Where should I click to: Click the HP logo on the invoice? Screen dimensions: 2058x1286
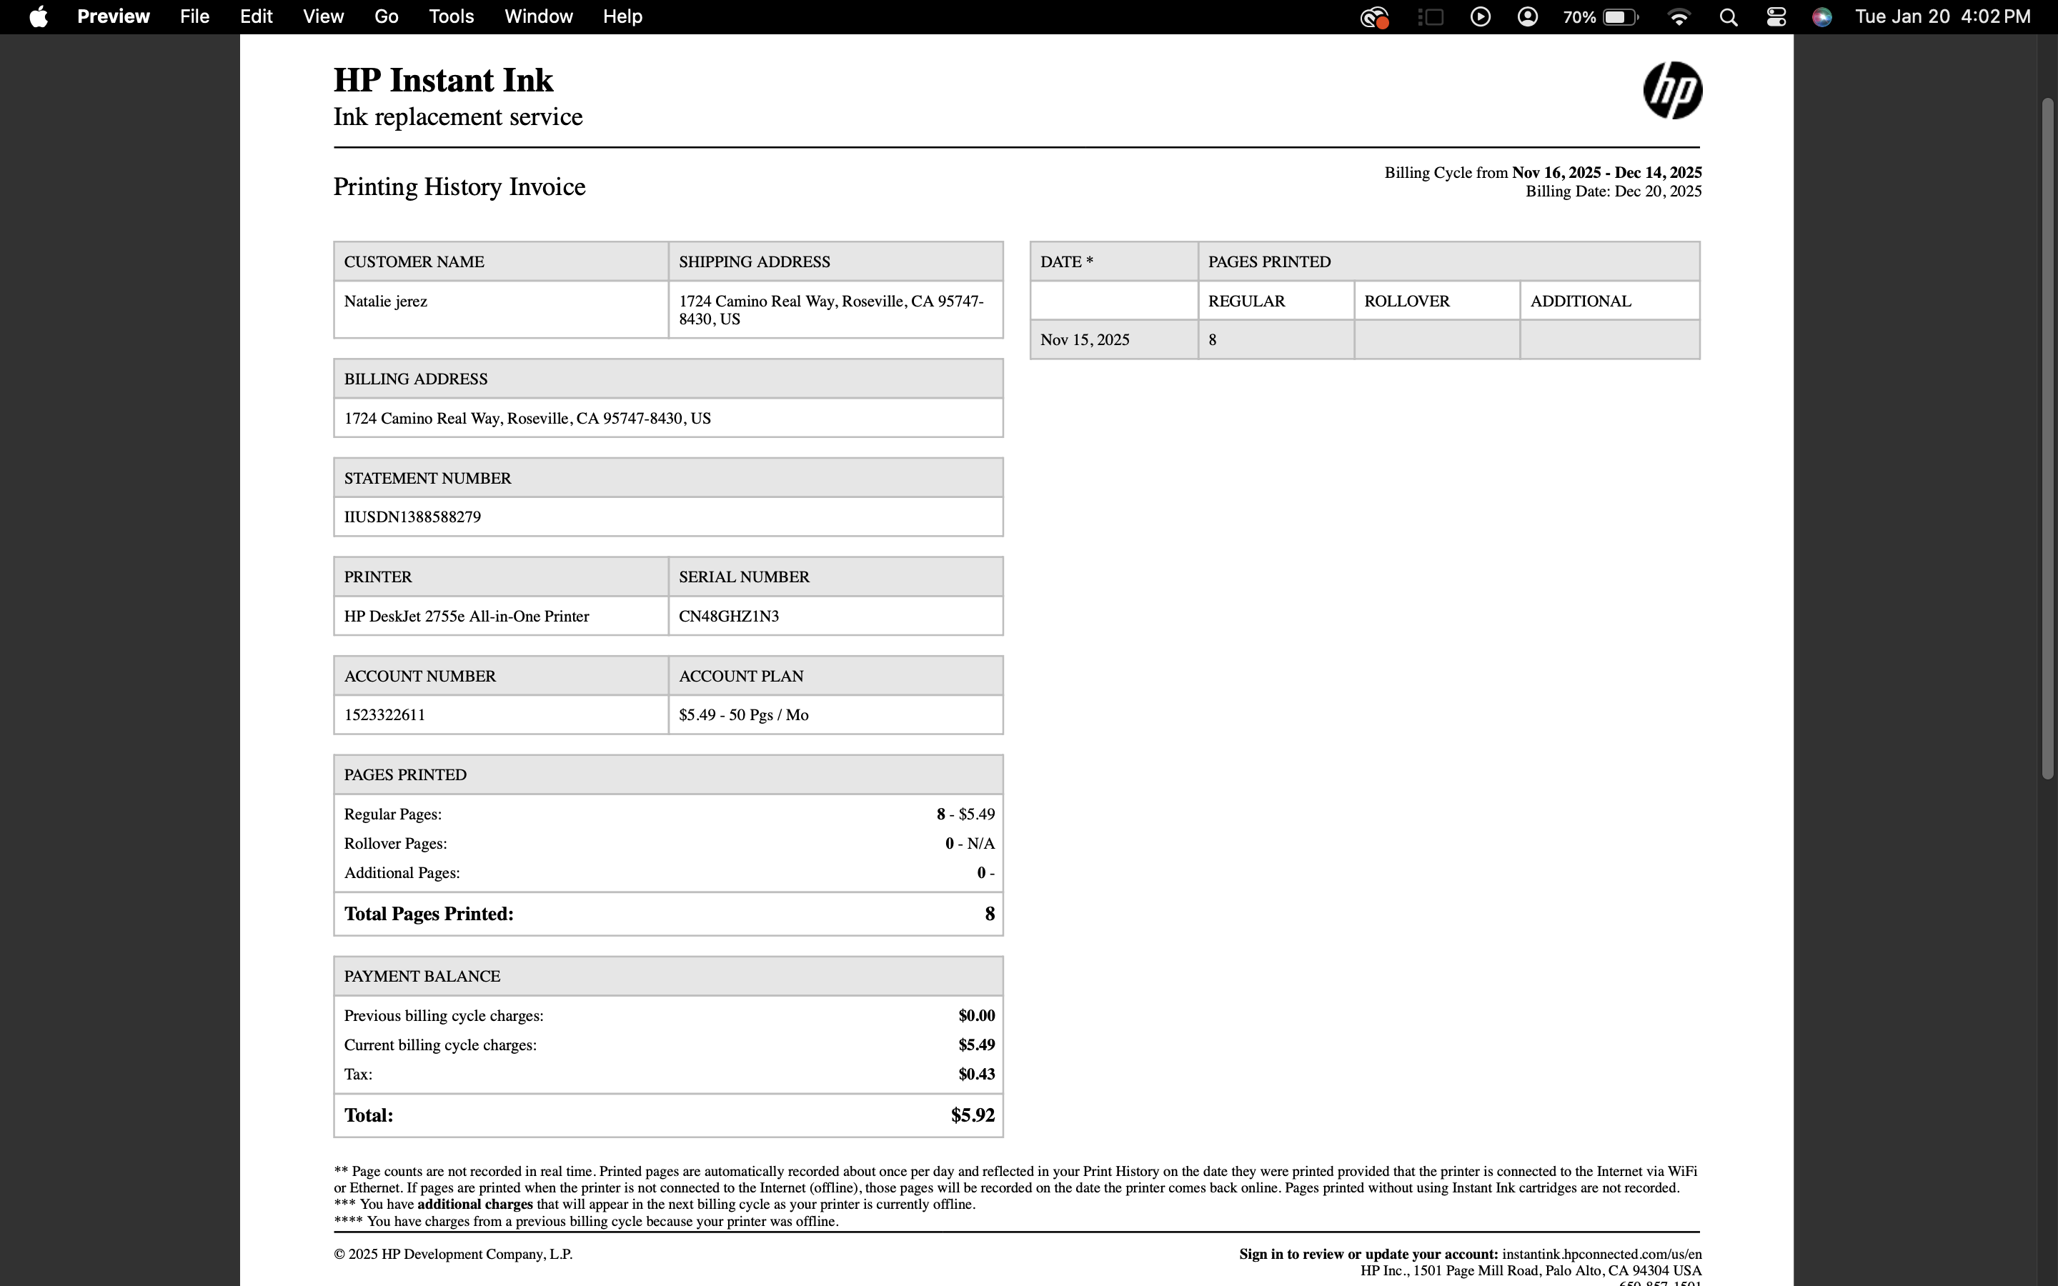[x=1672, y=90]
